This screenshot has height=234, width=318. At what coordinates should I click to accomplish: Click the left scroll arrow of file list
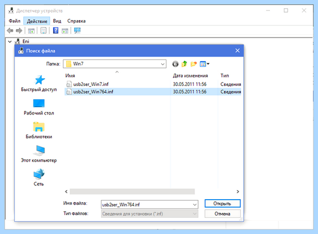(66, 191)
